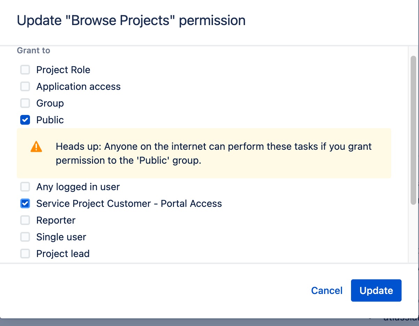
Task: Check the Single user option
Action: 25,237
